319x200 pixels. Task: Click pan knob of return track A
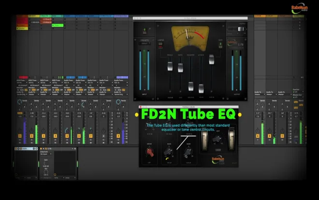[x=257, y=131]
